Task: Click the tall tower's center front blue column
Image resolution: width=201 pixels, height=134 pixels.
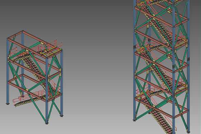Action: pyautogui.click(x=174, y=66)
